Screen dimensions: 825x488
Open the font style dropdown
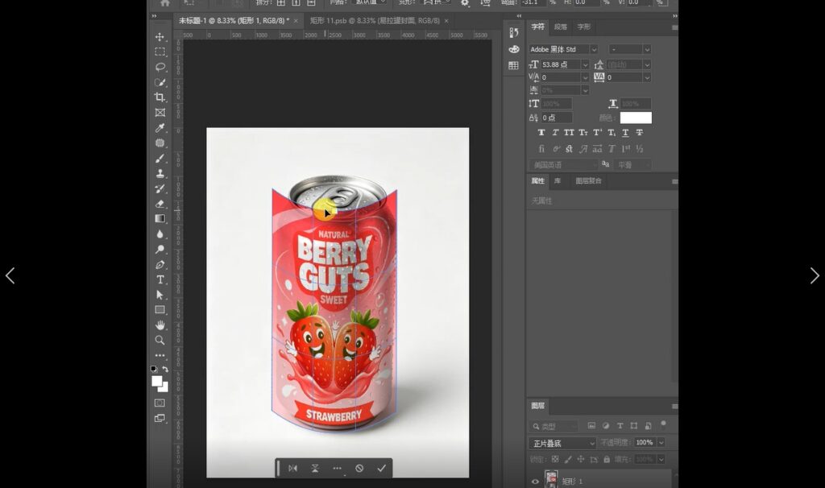click(647, 49)
